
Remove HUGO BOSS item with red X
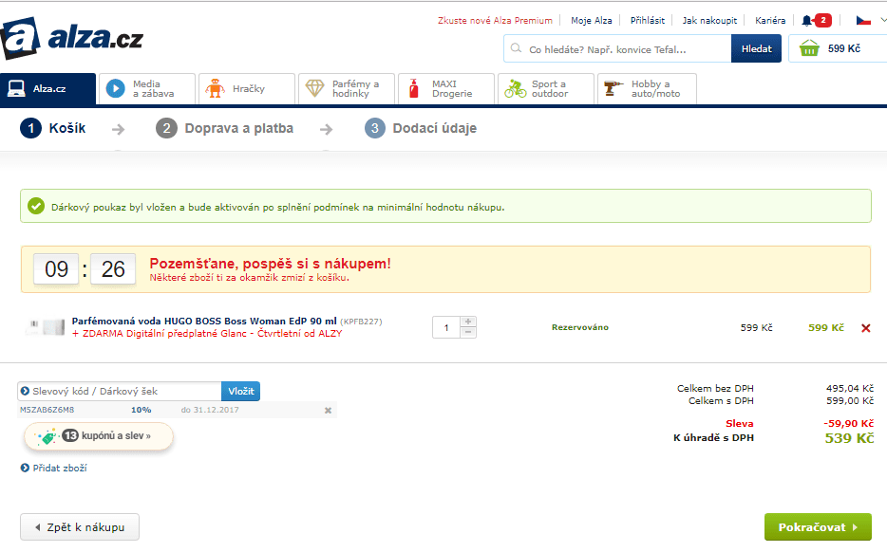[x=865, y=328]
